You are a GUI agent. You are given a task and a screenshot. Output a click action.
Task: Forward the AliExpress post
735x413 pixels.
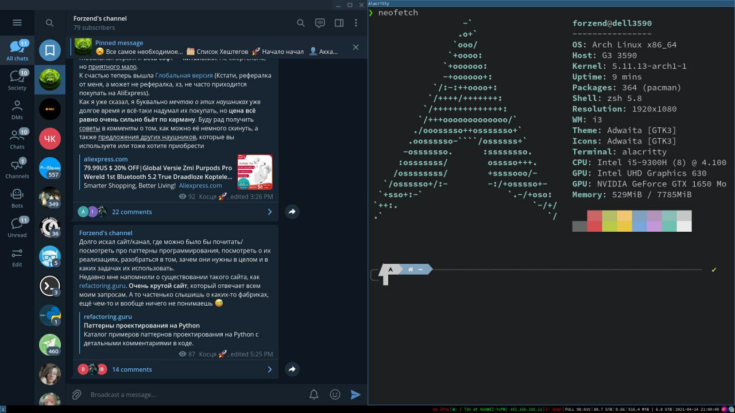(292, 212)
